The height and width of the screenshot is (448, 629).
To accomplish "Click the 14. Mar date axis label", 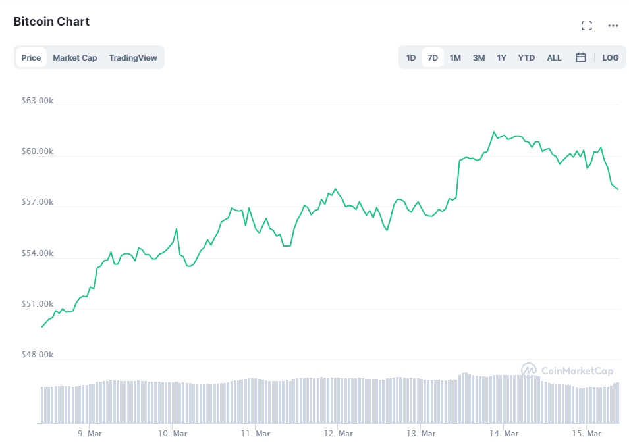I will 505,433.
